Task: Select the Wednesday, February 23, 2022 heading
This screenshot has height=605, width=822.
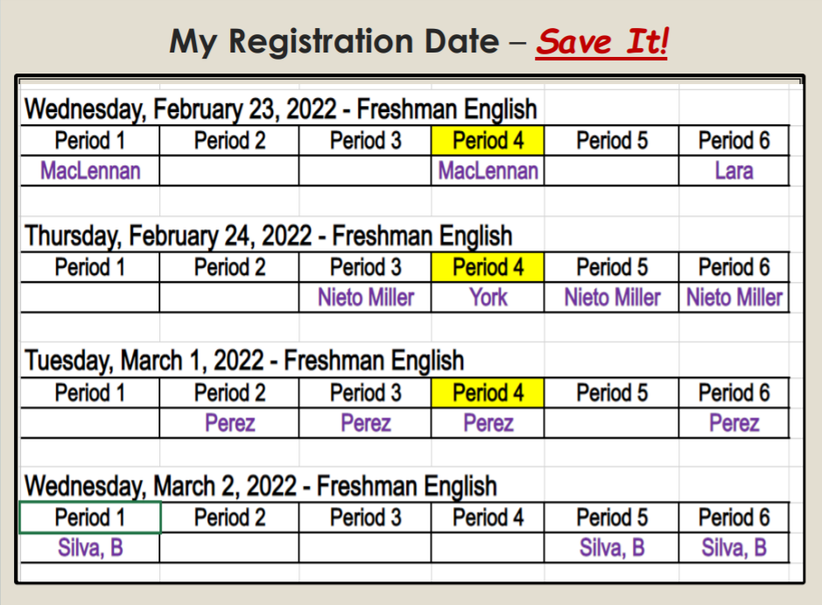Action: (281, 109)
